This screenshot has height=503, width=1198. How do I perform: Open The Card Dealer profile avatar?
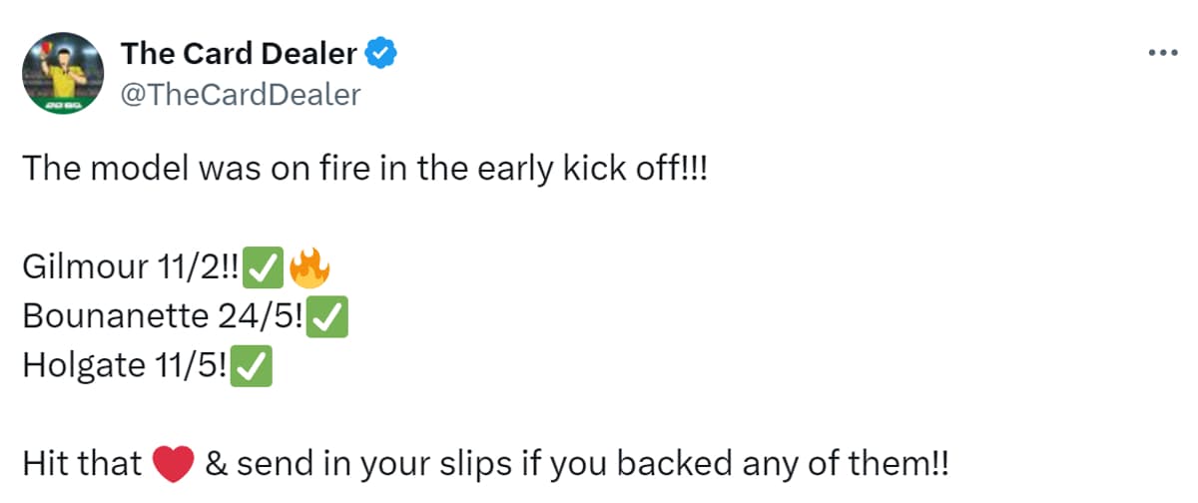pyautogui.click(x=63, y=73)
